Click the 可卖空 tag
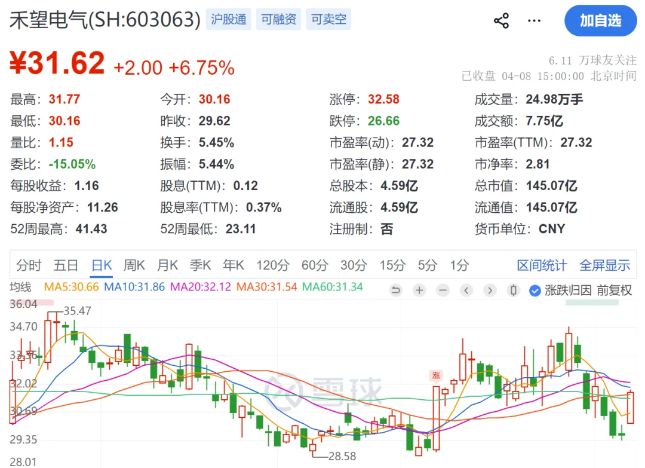The height and width of the screenshot is (468, 645). [328, 19]
